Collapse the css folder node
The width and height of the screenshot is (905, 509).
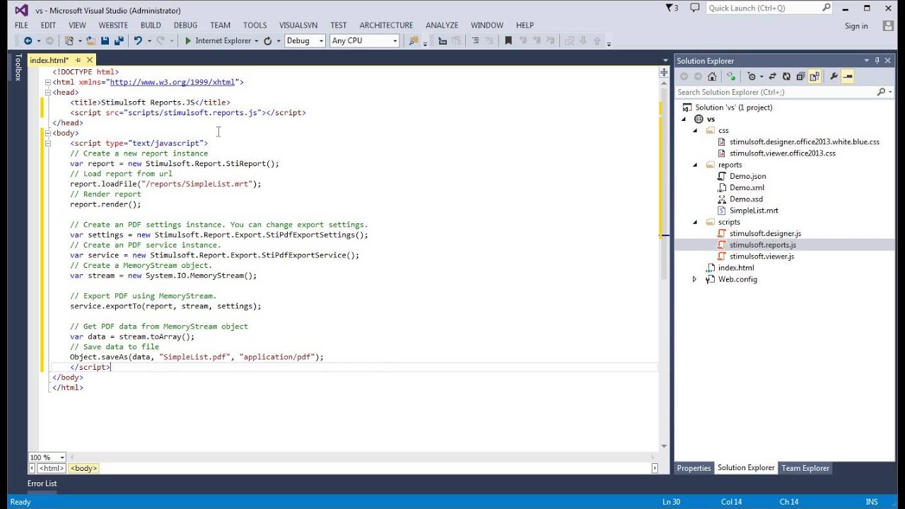coord(694,130)
